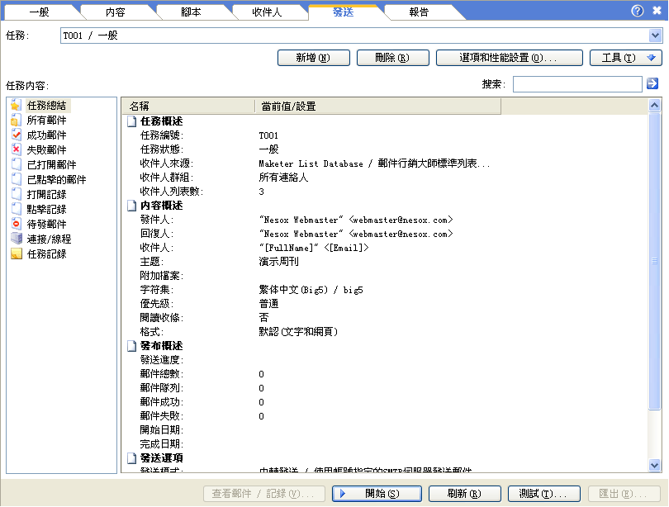The image size is (669, 507).
Task: Select the 成功郵件 checkmark icon
Action: 16,135
